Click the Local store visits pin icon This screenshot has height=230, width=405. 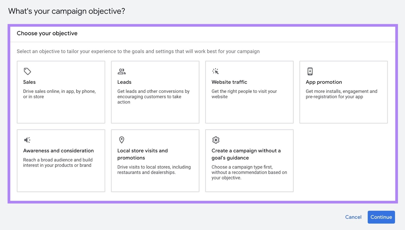(x=122, y=140)
